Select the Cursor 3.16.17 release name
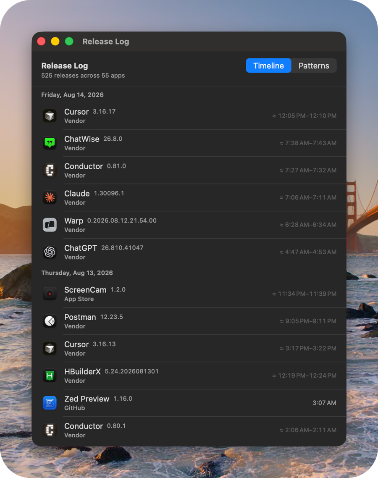The width and height of the screenshot is (378, 478). coord(76,112)
